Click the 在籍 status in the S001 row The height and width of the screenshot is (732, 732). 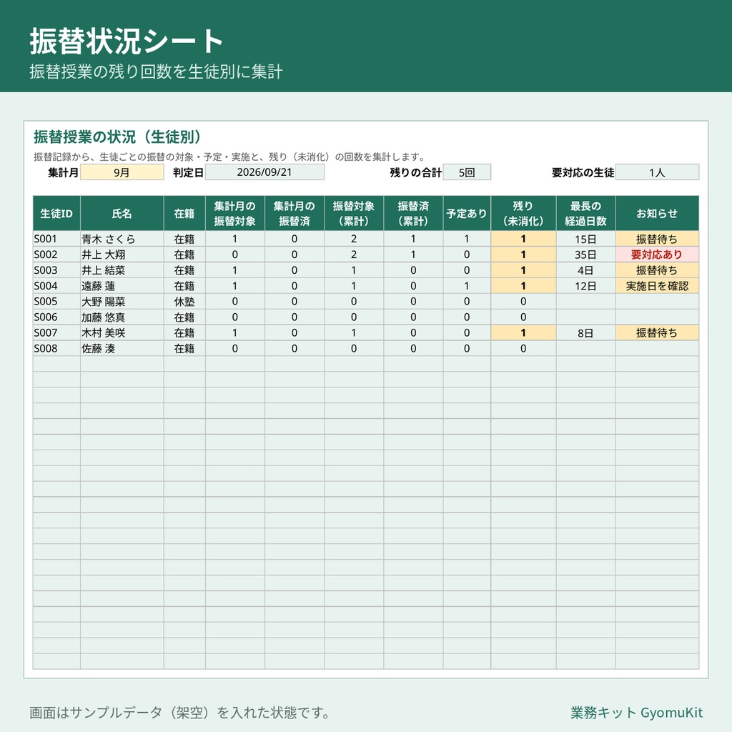[x=184, y=239]
